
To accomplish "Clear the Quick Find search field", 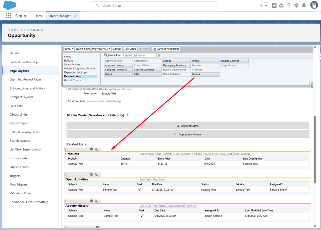I will coord(159,55).
